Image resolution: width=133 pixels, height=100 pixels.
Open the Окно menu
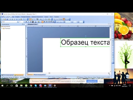pyautogui.click(x=51, y=17)
